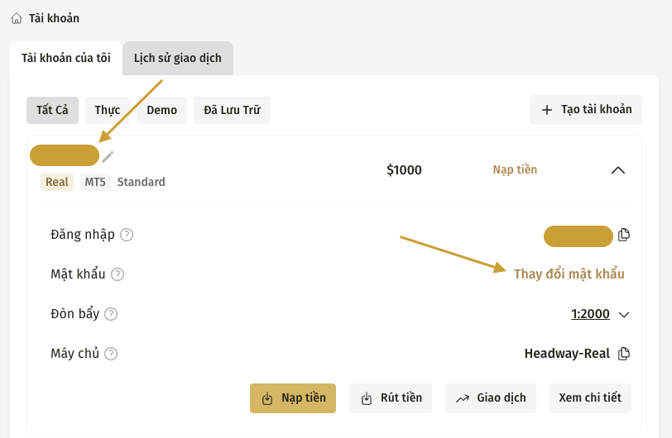Open help tooltip next to Đòn bẩy
672x438 pixels.
pos(111,314)
